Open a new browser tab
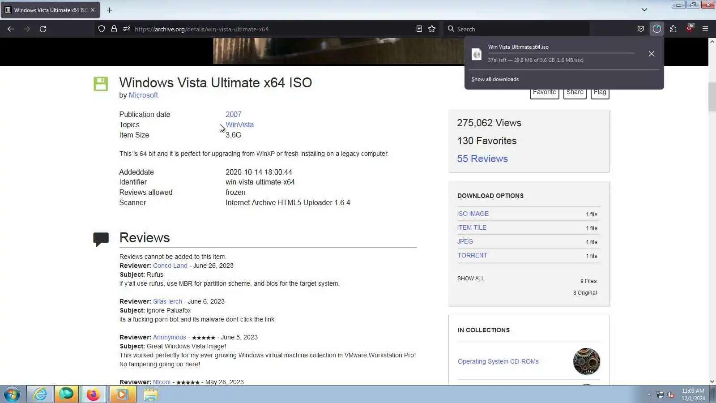This screenshot has width=716, height=403. 109,10
